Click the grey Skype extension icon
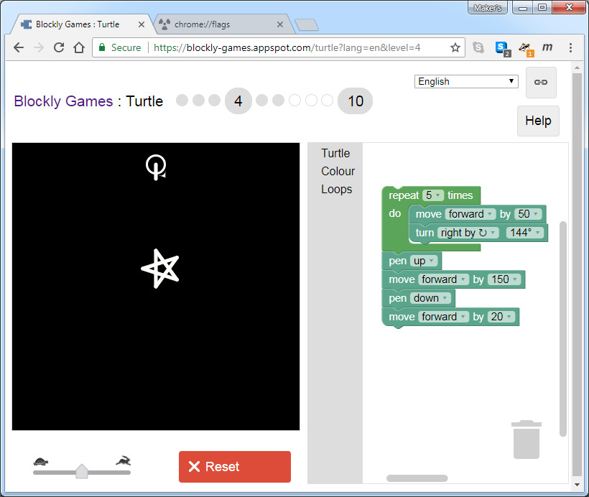589x497 pixels. [x=478, y=47]
